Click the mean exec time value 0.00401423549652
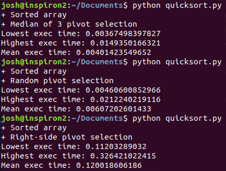The height and width of the screenshot is (171, 226). (114, 53)
